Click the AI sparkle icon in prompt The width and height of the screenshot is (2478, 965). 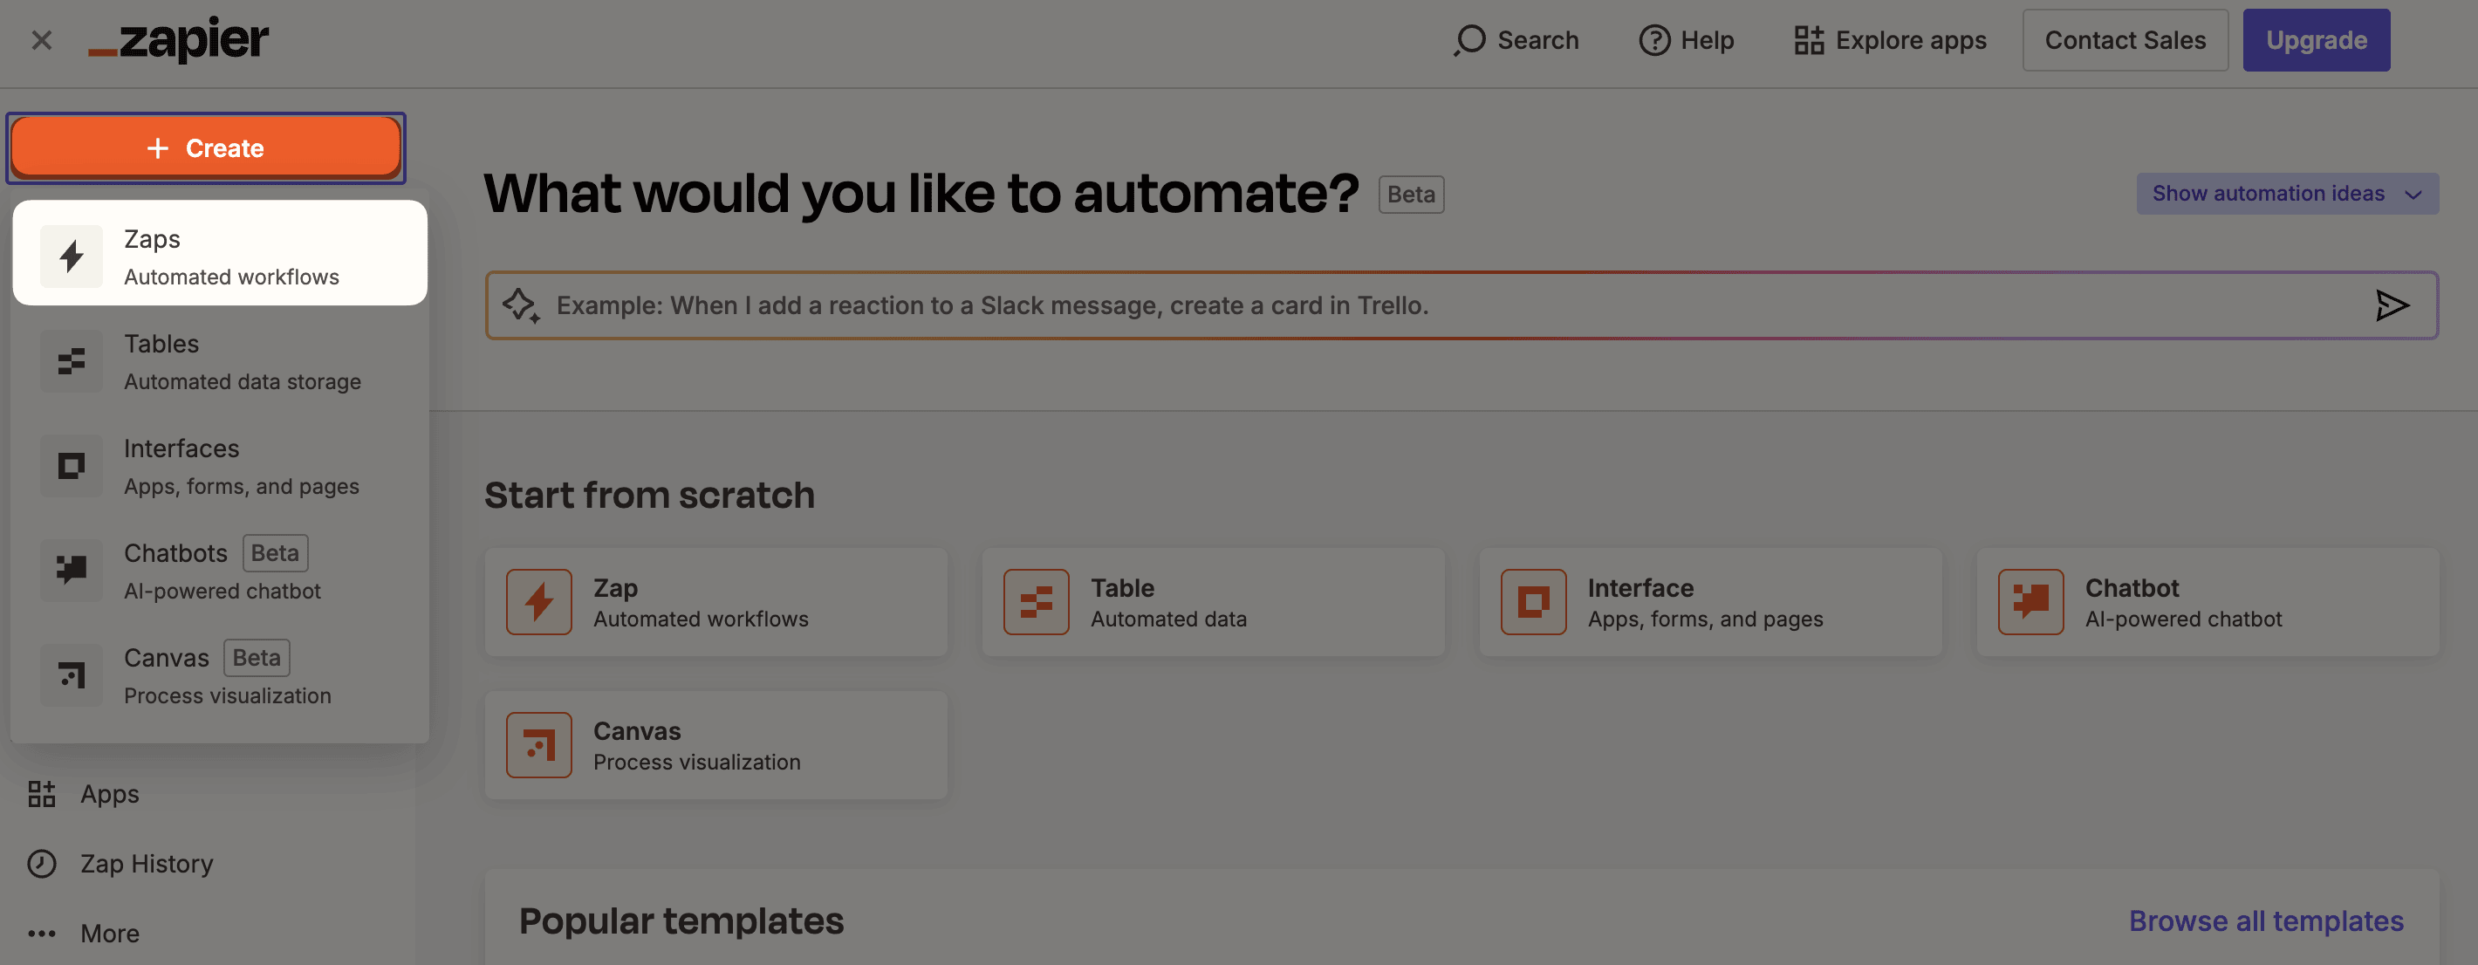pos(522,305)
